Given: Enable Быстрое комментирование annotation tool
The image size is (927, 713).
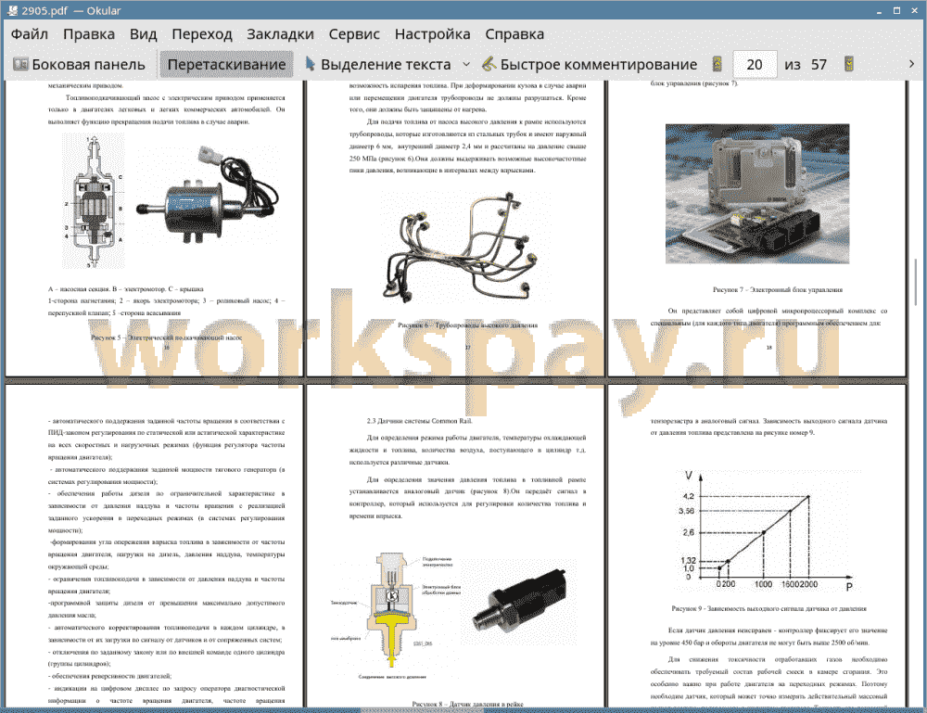Looking at the screenshot, I should 590,65.
